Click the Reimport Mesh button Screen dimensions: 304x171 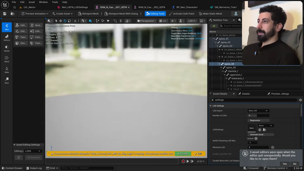pos(88,14)
